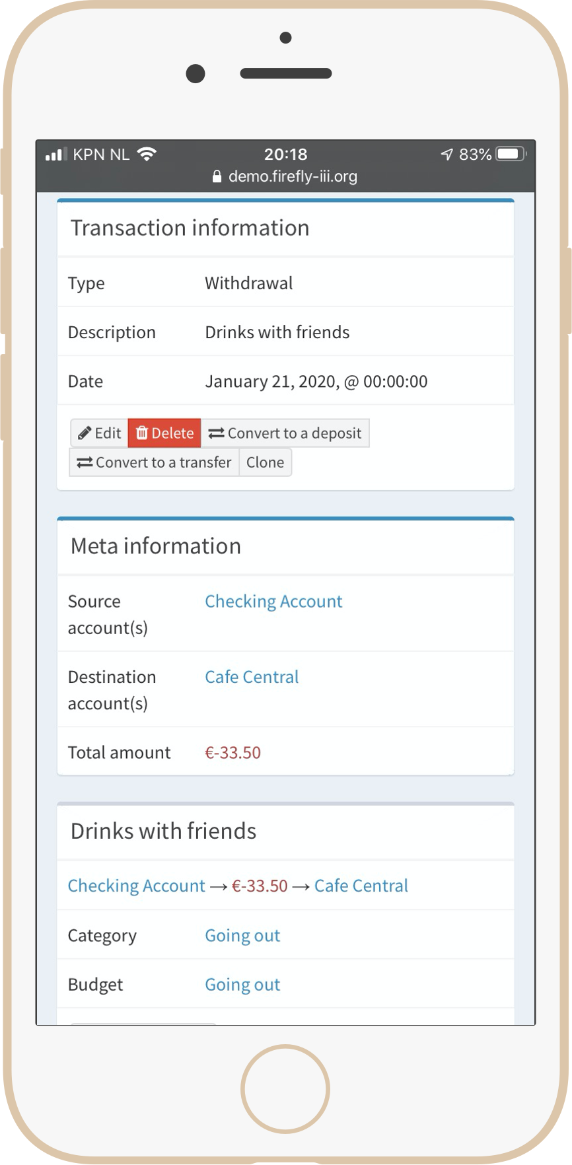Tap the Wi-Fi icon in the status bar
The width and height of the screenshot is (572, 1165).
[x=147, y=155]
